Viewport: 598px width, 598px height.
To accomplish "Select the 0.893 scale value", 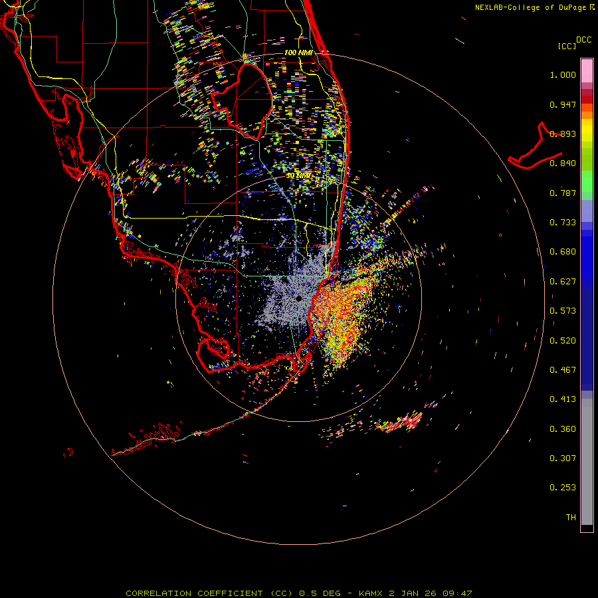I will [563, 134].
